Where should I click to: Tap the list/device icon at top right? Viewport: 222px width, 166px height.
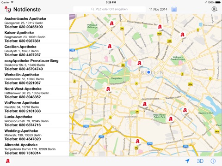[214, 9]
